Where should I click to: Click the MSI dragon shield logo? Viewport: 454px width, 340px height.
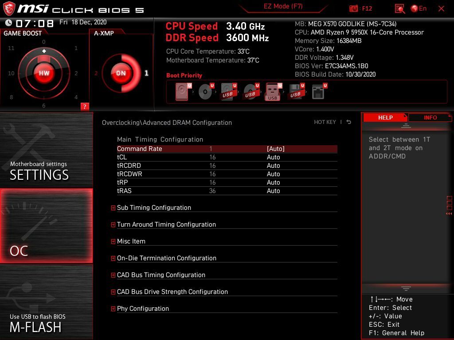tap(9, 8)
